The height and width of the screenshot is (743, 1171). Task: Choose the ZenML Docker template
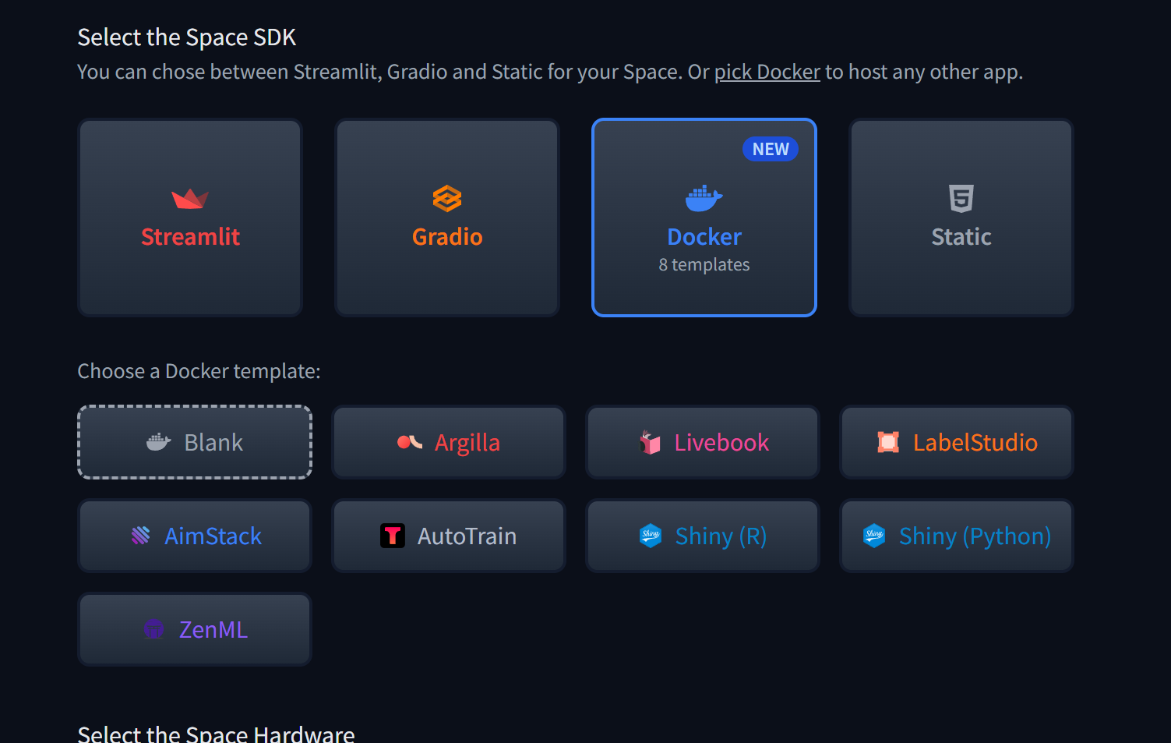(x=195, y=629)
